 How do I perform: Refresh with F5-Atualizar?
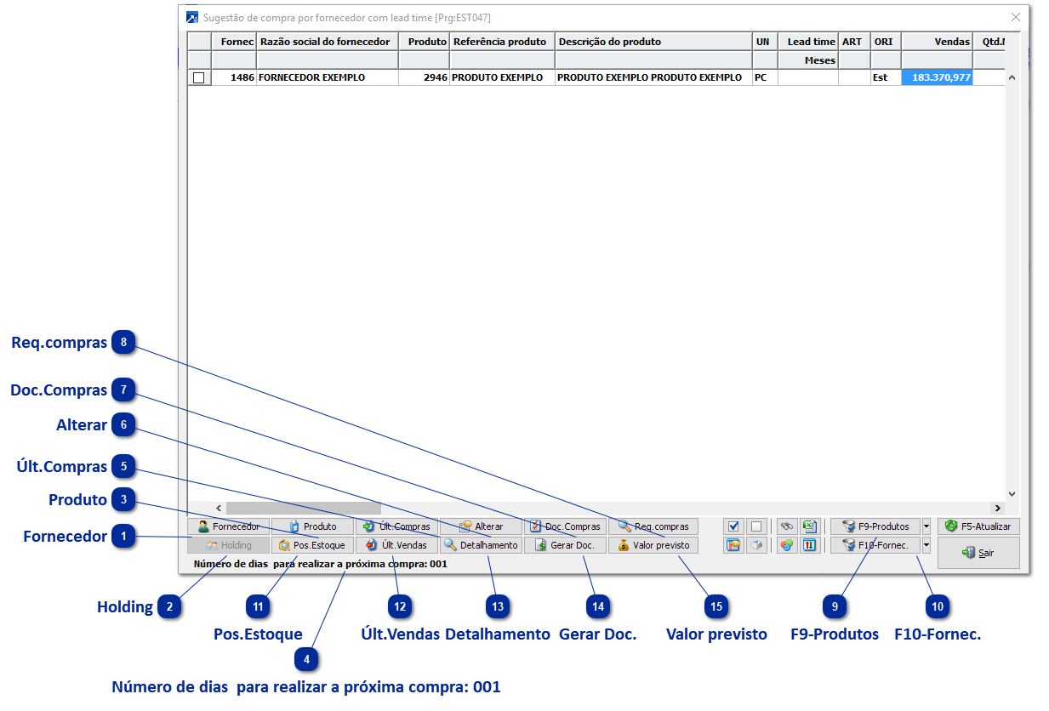[x=978, y=526]
